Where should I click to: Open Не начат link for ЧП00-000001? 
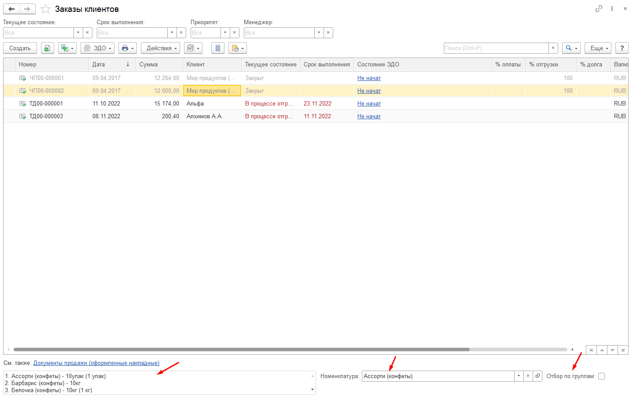pyautogui.click(x=369, y=78)
